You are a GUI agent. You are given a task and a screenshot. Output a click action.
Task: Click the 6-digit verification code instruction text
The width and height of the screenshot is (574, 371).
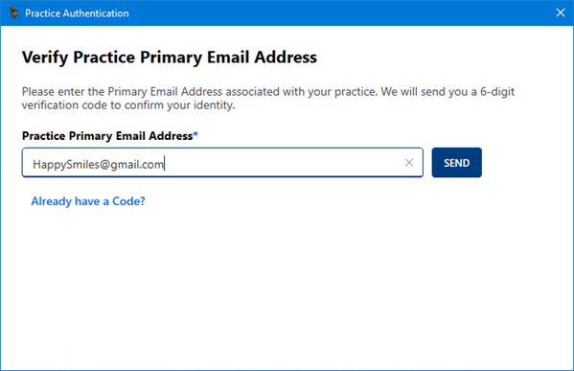[268, 98]
